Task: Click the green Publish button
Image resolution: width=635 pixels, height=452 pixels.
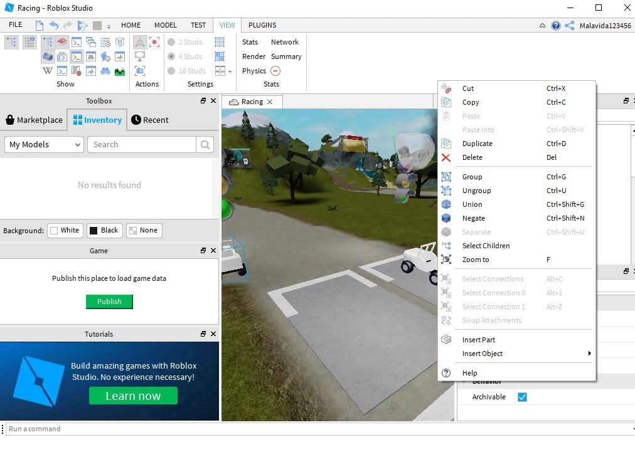Action: pyautogui.click(x=109, y=302)
